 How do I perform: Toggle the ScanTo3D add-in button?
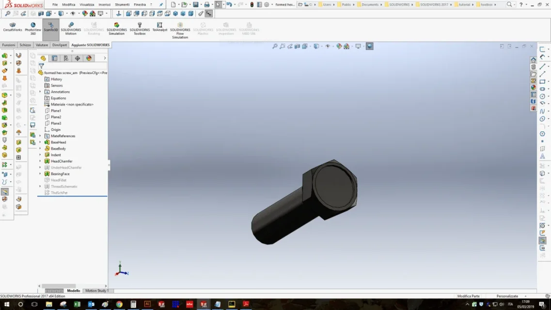point(50,27)
